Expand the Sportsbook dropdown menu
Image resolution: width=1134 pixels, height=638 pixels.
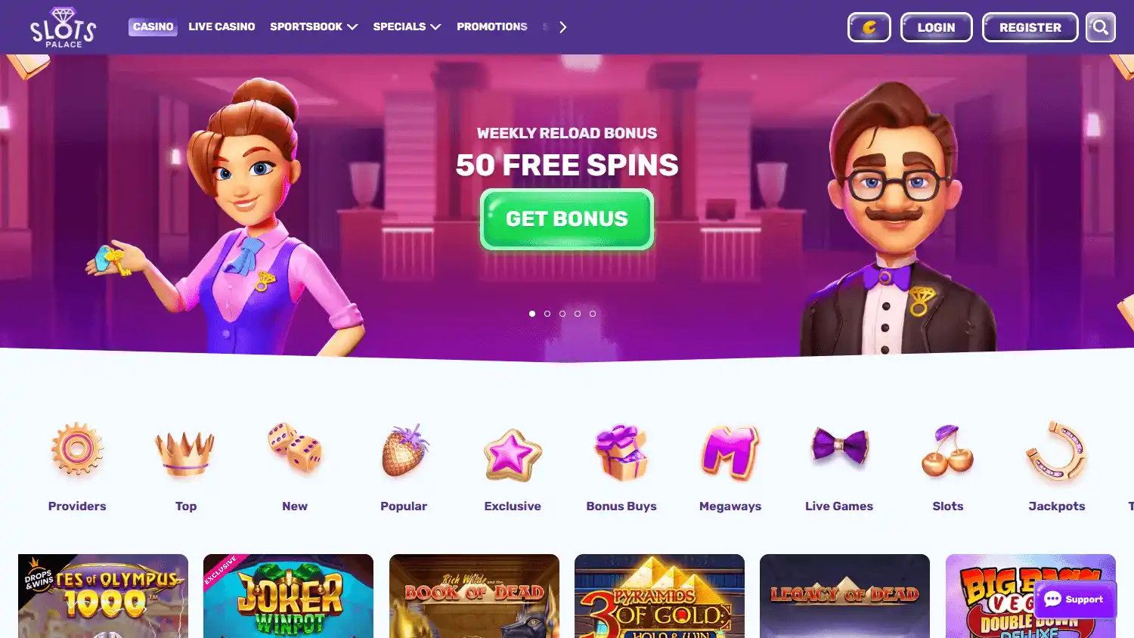click(x=314, y=26)
